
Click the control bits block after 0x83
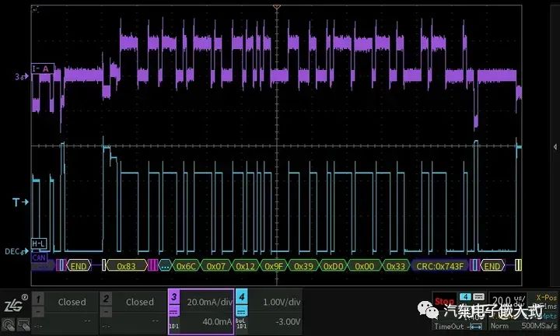pyautogui.click(x=152, y=265)
